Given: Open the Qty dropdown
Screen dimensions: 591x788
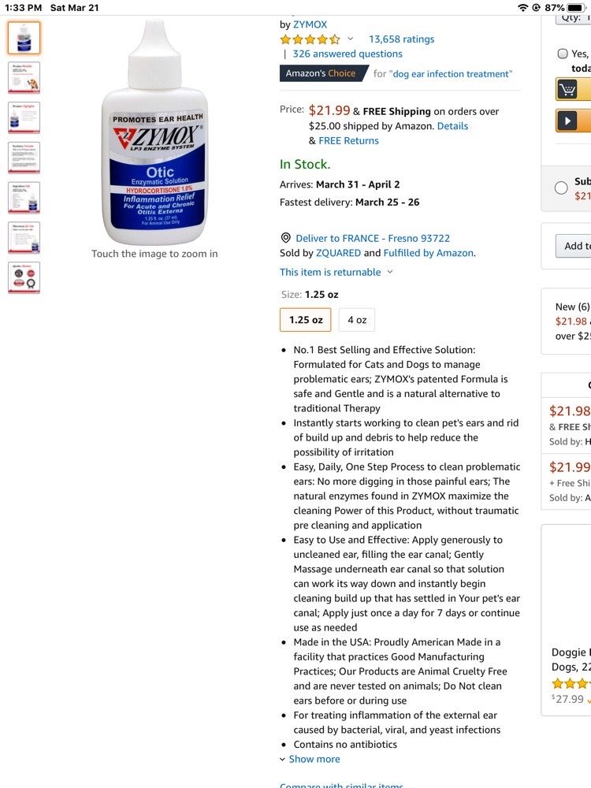Looking at the screenshot, I should [573, 19].
